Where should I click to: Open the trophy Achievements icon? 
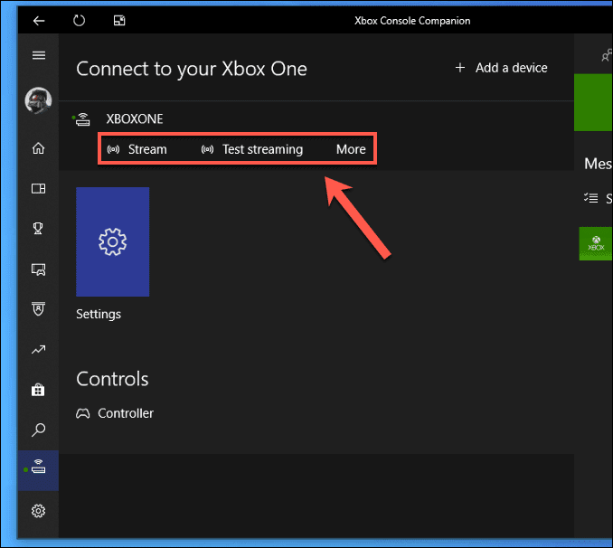[38, 228]
